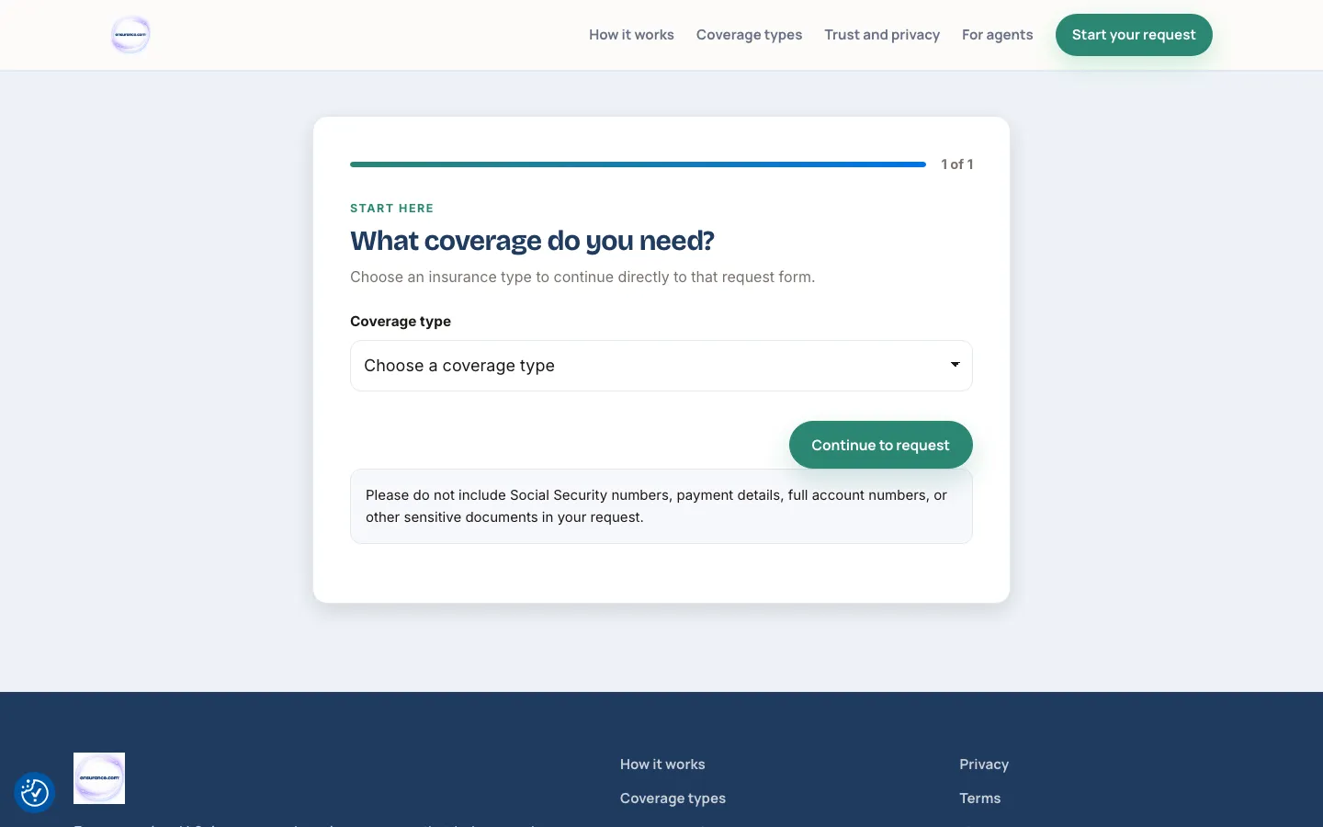The image size is (1323, 827).
Task: Open How it works in the top navigation
Action: 631,35
